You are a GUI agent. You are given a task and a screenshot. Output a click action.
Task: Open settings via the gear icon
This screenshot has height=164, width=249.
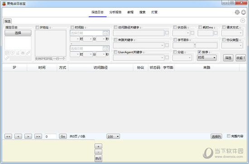tap(237, 12)
